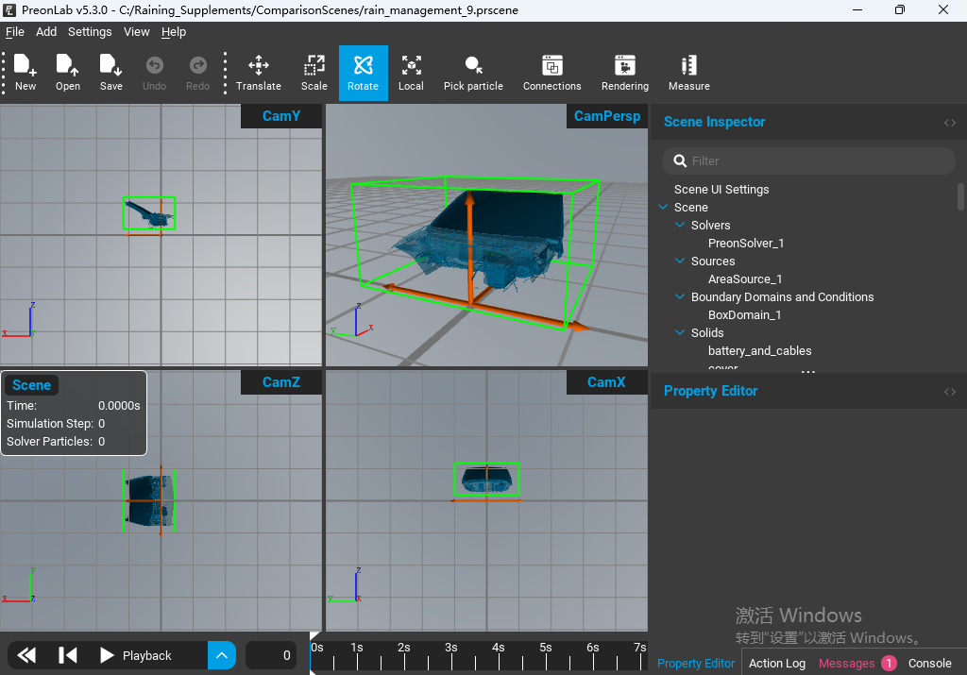Click the current frame number field
The image size is (967, 675).
(270, 654)
